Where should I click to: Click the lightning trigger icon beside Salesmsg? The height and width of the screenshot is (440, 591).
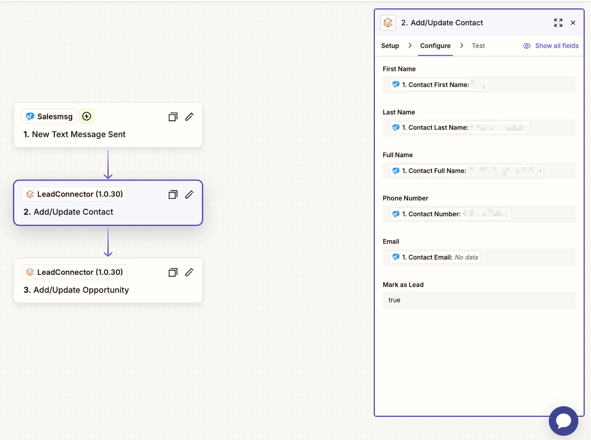point(86,117)
